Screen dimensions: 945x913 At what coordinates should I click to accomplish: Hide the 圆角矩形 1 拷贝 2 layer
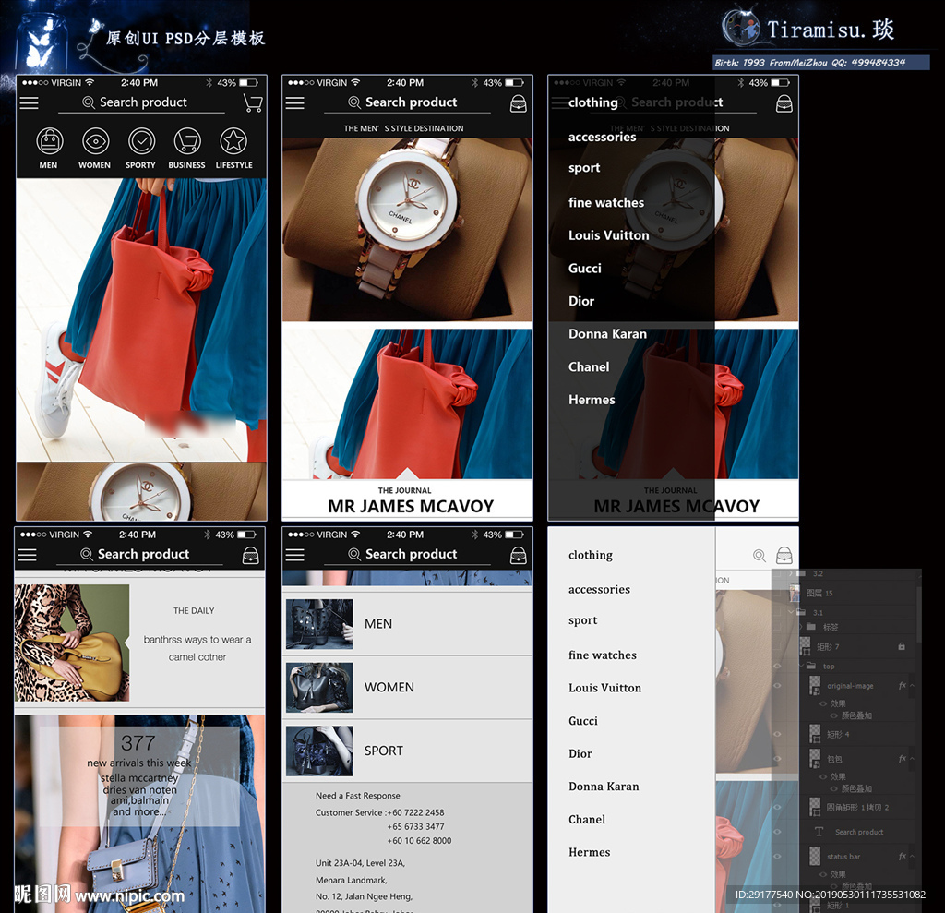777,807
